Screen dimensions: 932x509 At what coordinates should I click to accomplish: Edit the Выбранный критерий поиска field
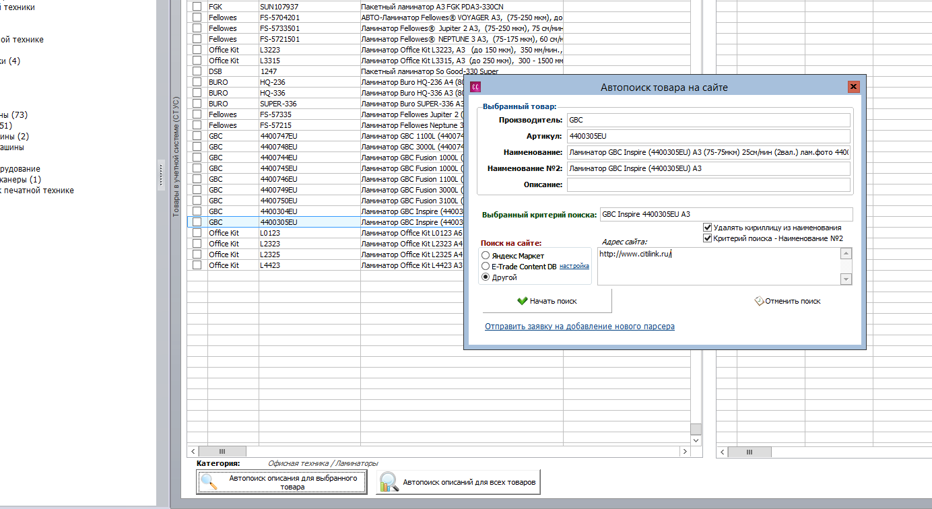coord(726,214)
